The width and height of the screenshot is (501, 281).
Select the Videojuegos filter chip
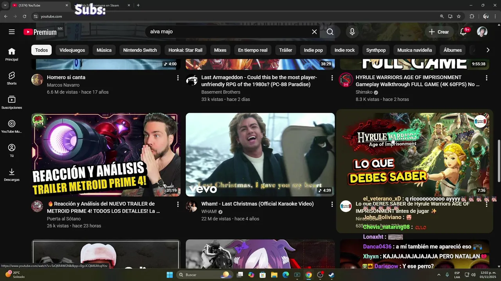pyautogui.click(x=72, y=50)
